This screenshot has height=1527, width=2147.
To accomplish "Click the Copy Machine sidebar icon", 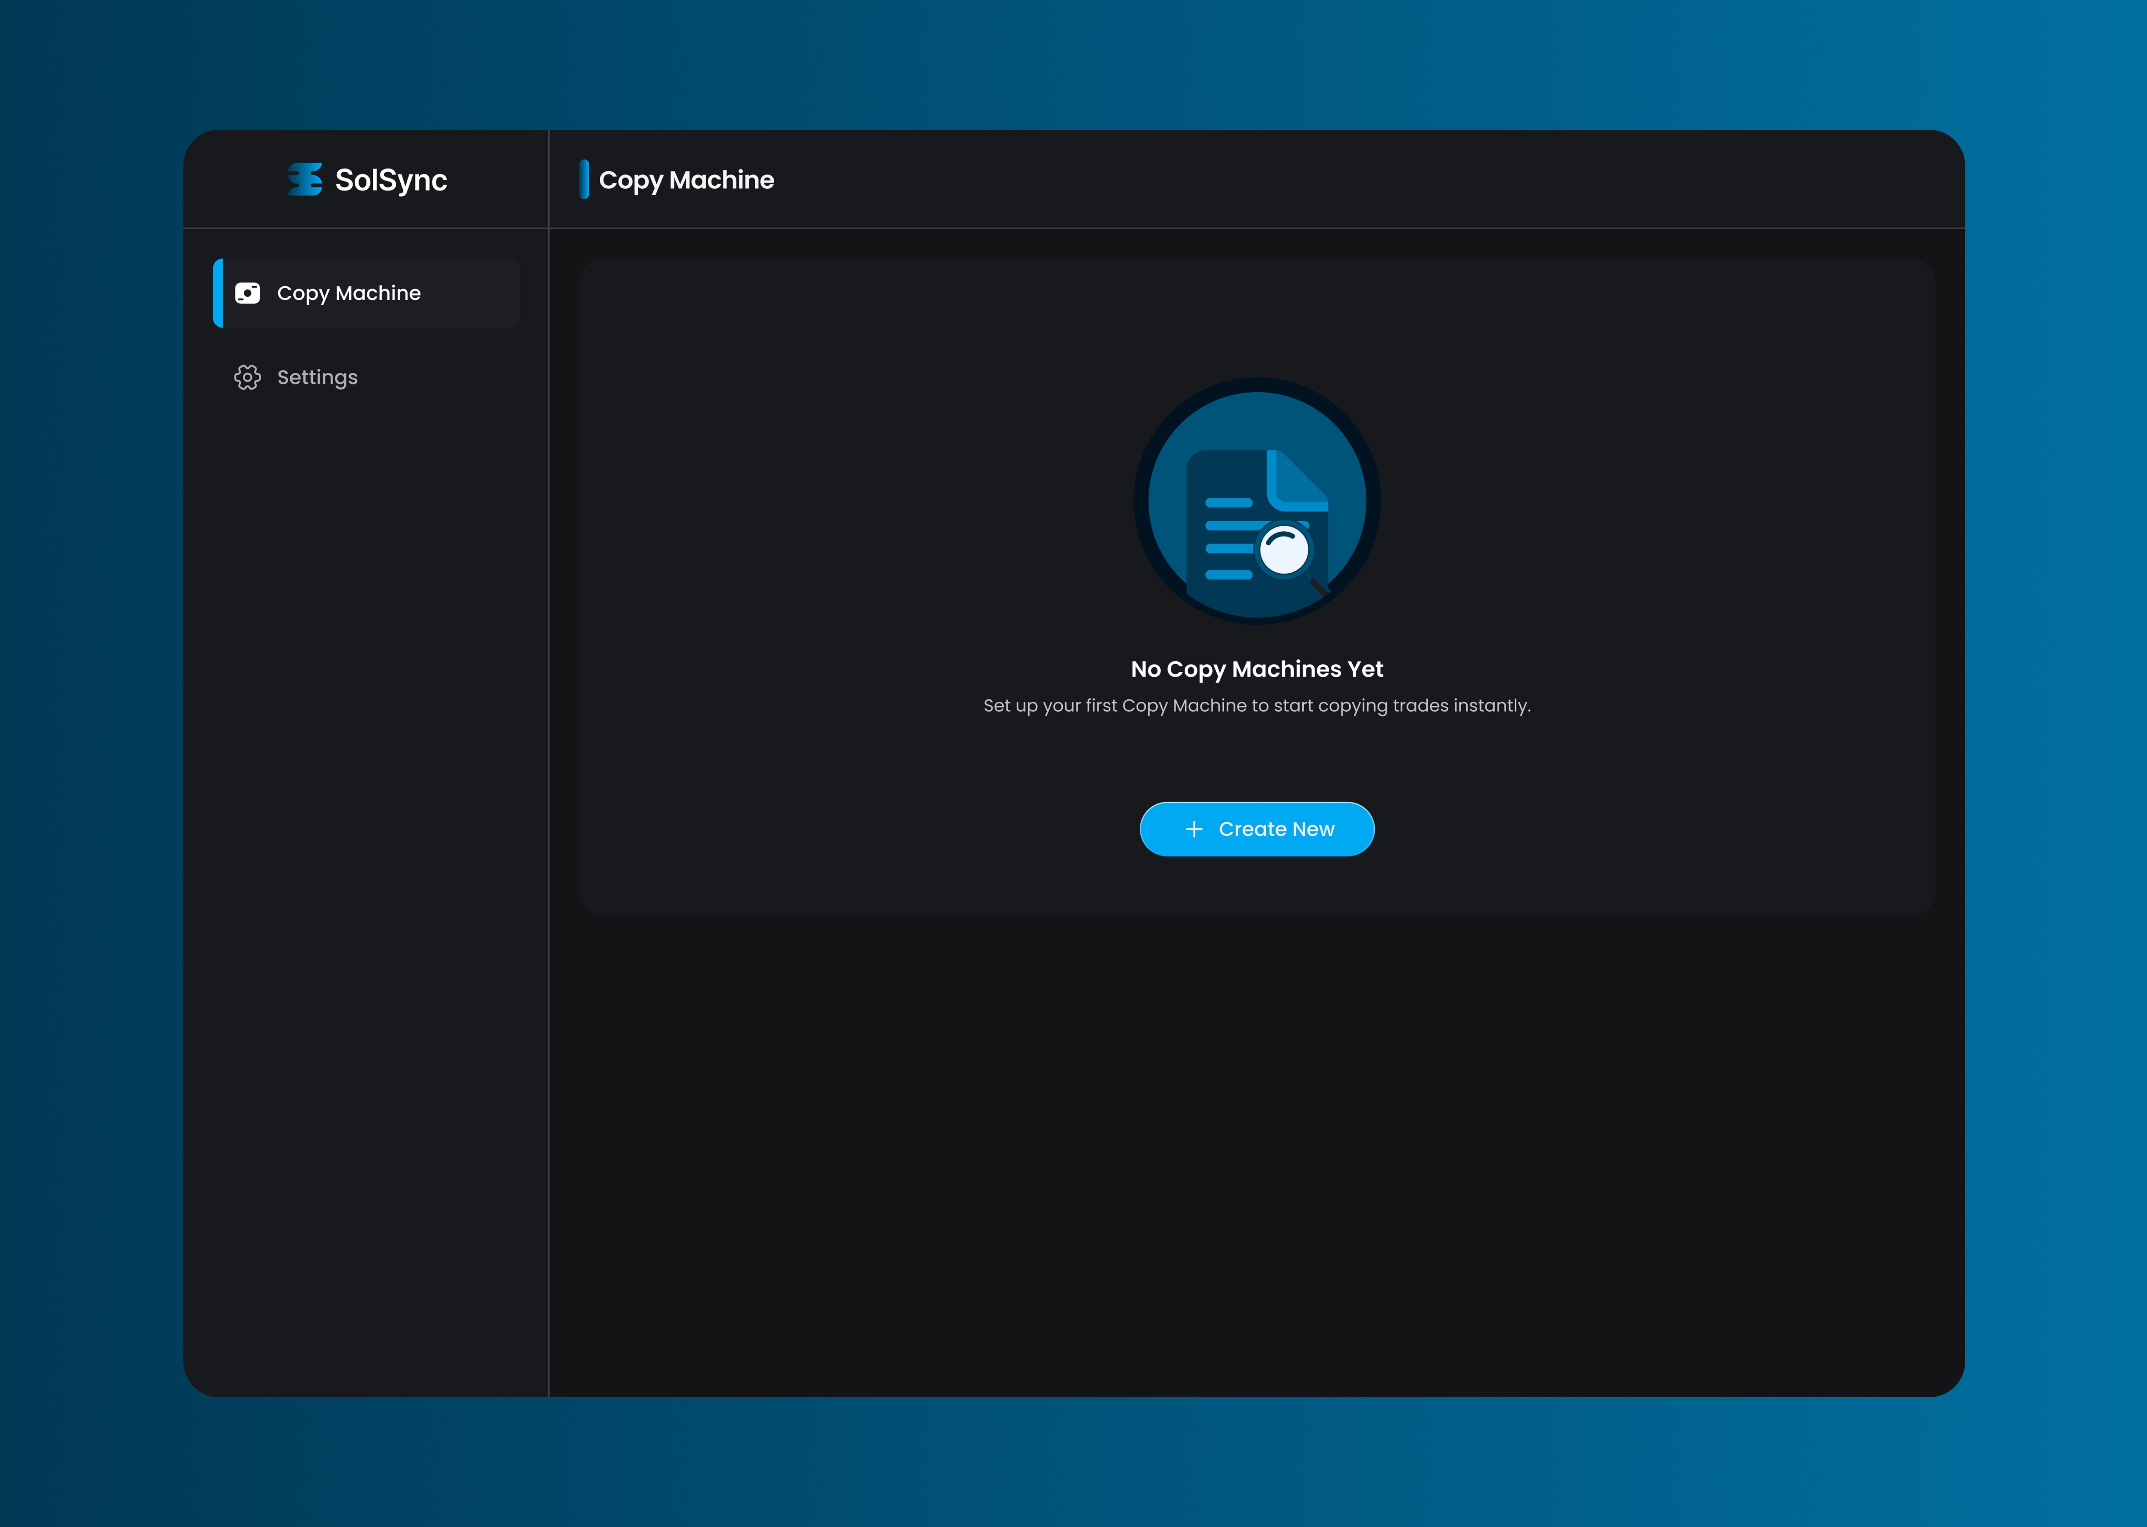I will (247, 293).
